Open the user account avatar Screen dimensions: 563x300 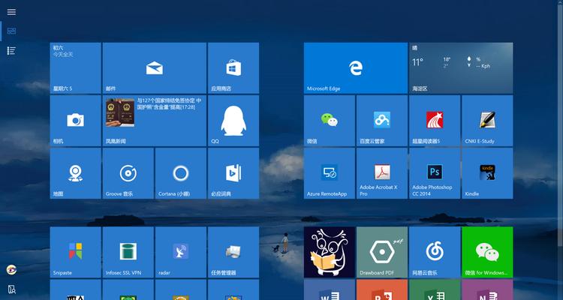[x=11, y=269]
